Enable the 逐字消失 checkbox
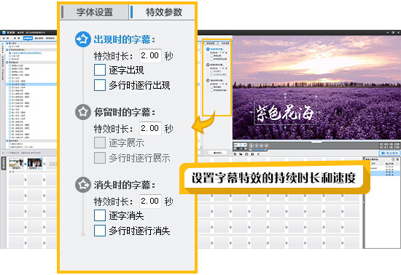Viewport: 401px width, 275px height. 100,215
